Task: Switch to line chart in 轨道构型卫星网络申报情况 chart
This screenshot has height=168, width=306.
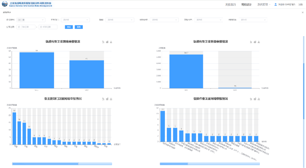Action: pyautogui.click(x=103, y=42)
